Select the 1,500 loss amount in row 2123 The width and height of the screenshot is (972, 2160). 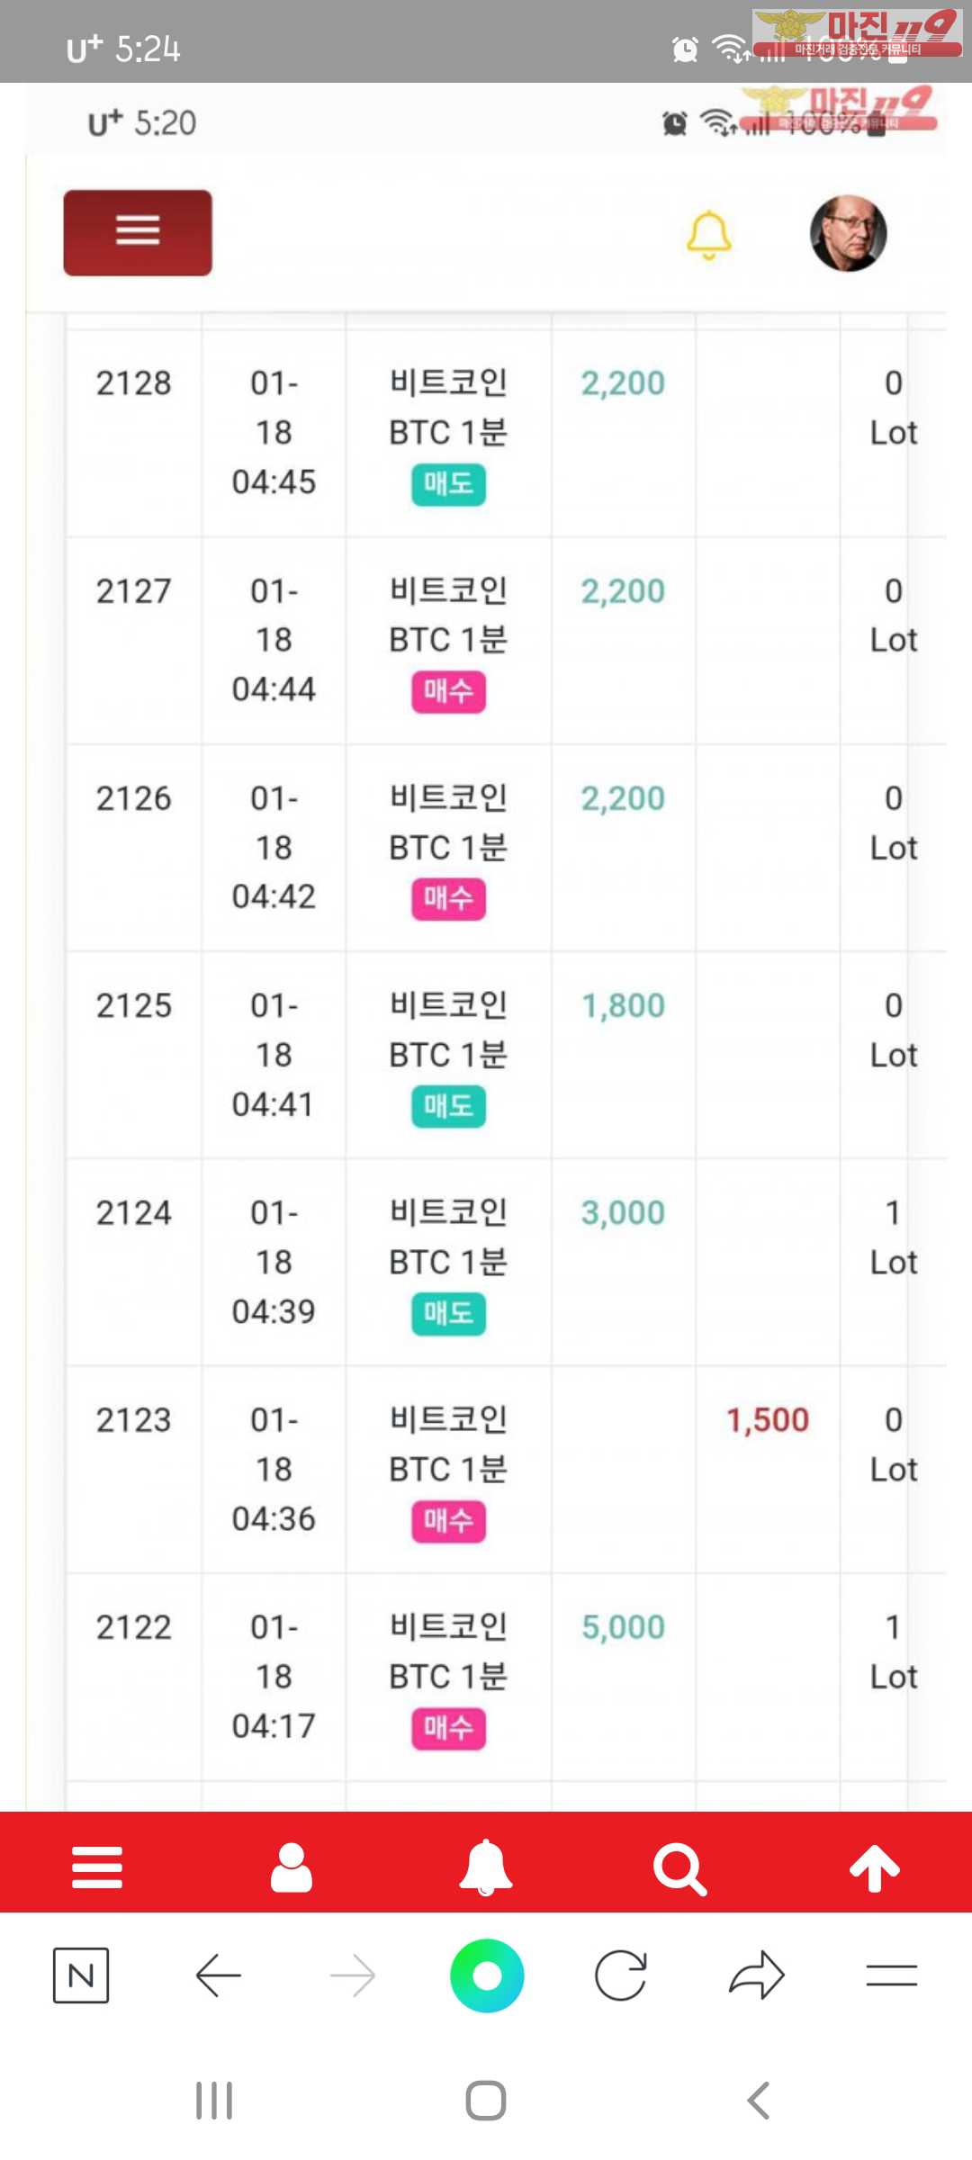[768, 1420]
